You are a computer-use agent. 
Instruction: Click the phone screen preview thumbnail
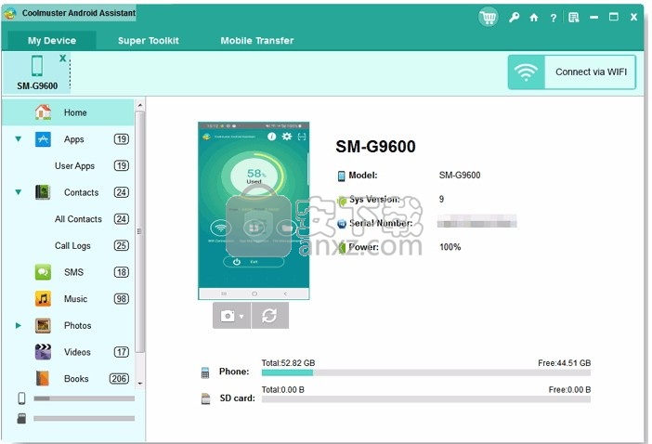(254, 211)
